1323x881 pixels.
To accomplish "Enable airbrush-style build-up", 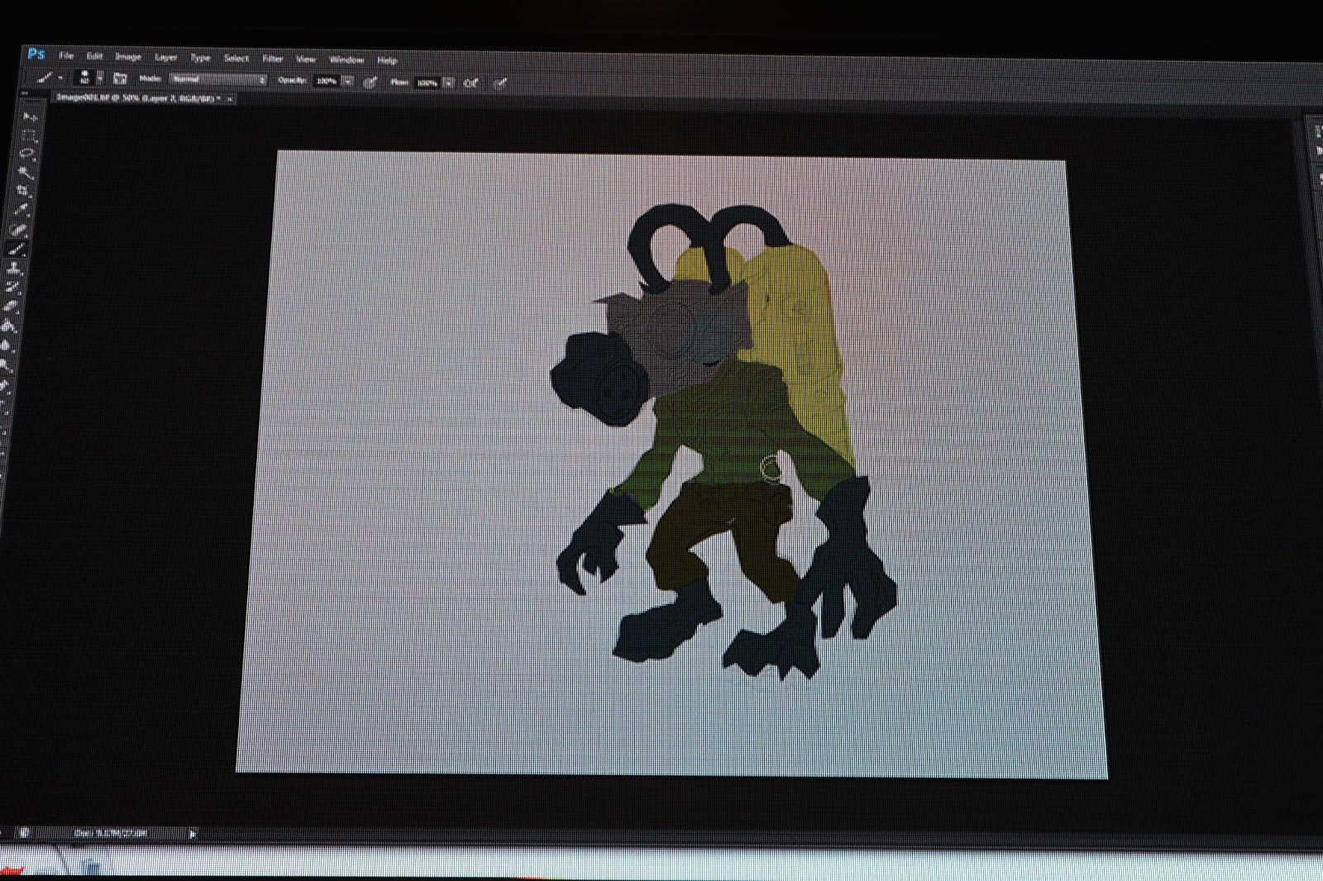I will [x=470, y=83].
